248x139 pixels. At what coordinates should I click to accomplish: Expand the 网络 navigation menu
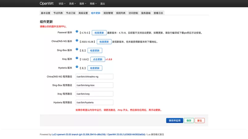[93, 4]
